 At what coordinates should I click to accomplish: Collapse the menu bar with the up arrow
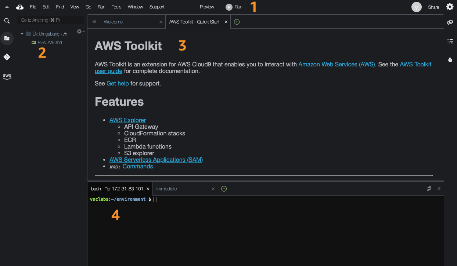click(x=7, y=7)
